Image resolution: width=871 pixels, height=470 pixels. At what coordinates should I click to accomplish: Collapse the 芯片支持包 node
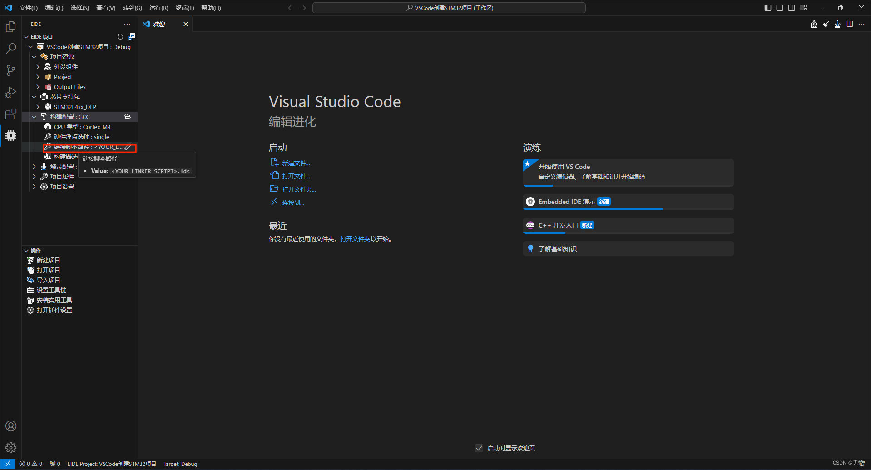click(34, 97)
